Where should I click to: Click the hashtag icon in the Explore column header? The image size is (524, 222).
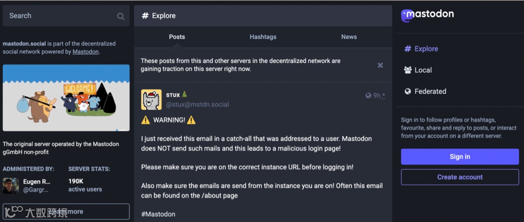point(145,16)
